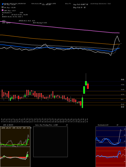126x167 pixels.
Task: Select the '20 Day = 31.28' legend text
Action: [x=10, y=5]
